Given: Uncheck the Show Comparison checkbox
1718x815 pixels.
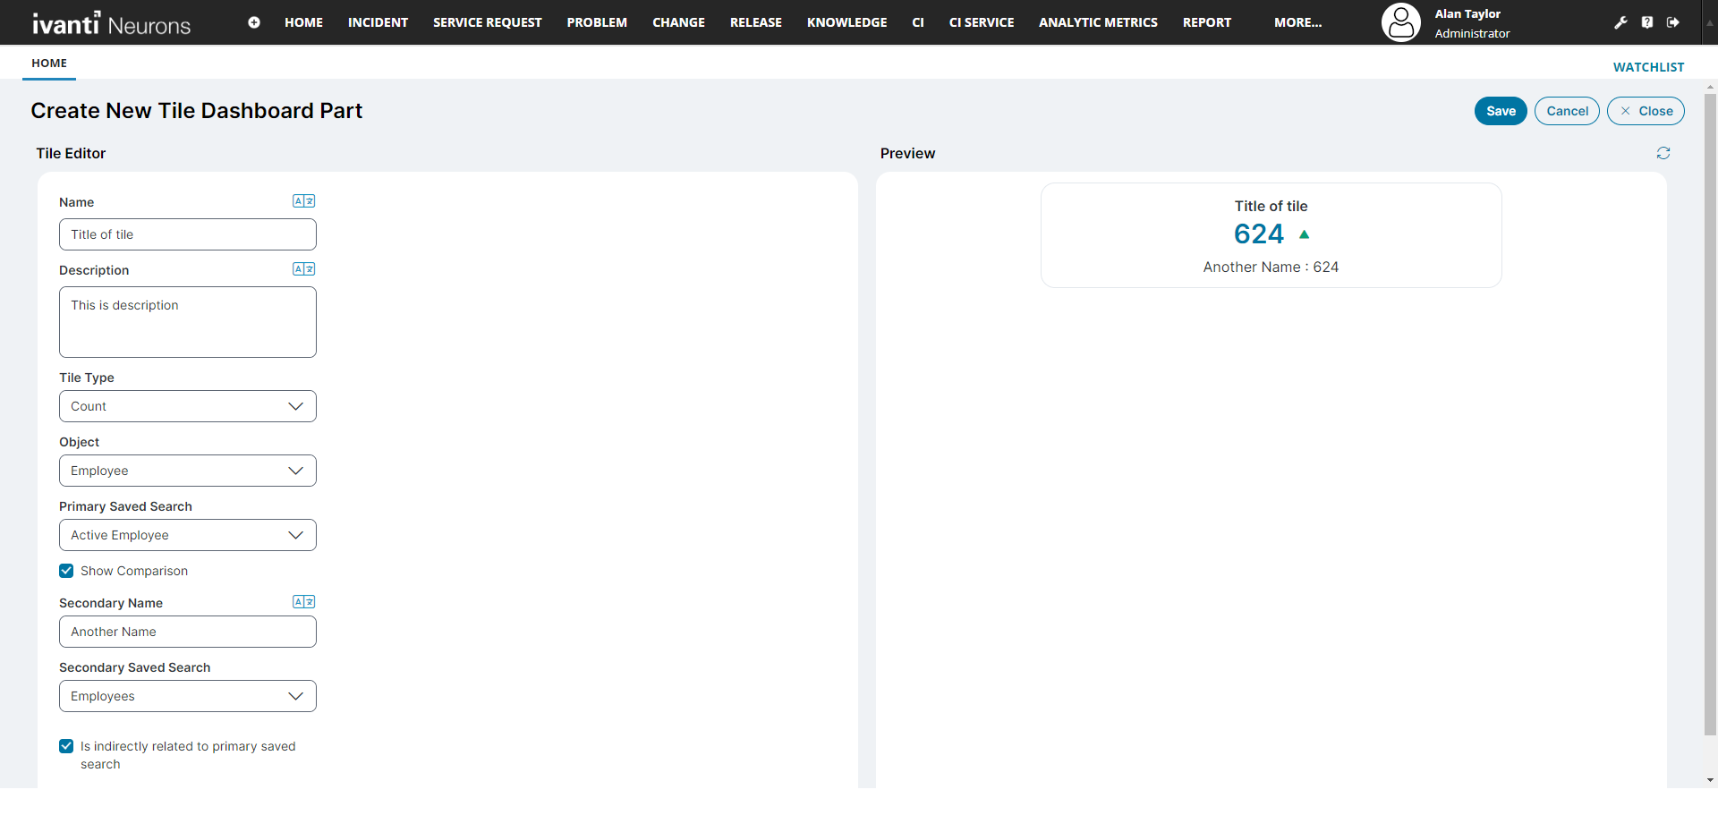Looking at the screenshot, I should (66, 571).
